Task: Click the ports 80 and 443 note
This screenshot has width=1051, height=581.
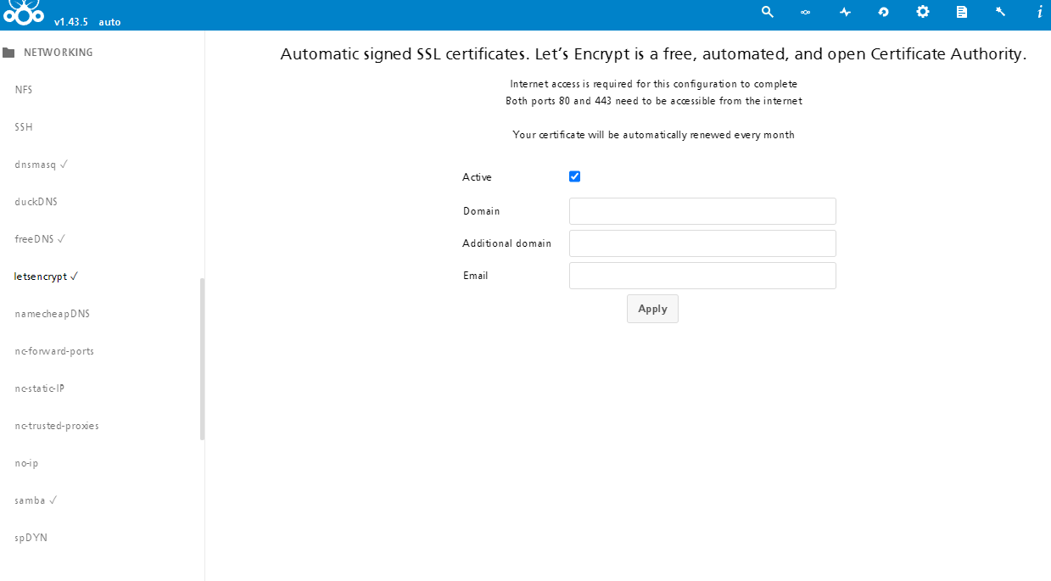Action: 653,101
